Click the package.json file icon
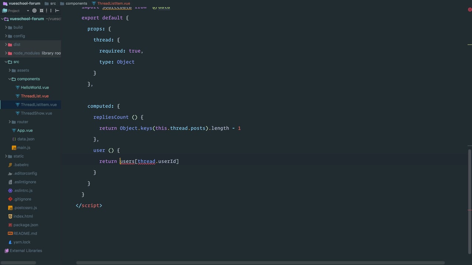Viewport: 472px width, 265px height. pyautogui.click(x=10, y=225)
